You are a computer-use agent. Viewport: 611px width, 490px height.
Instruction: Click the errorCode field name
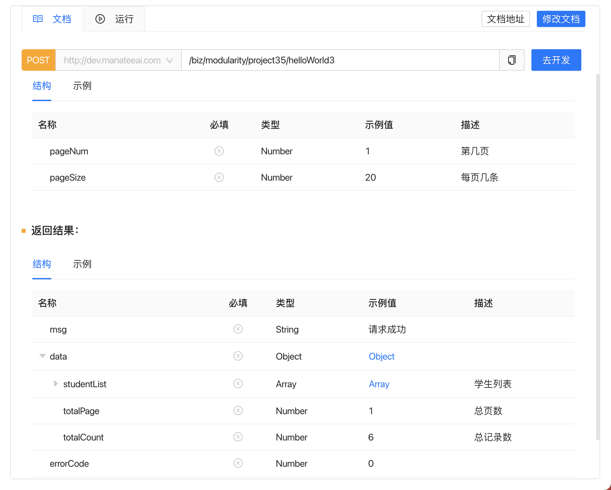point(69,464)
